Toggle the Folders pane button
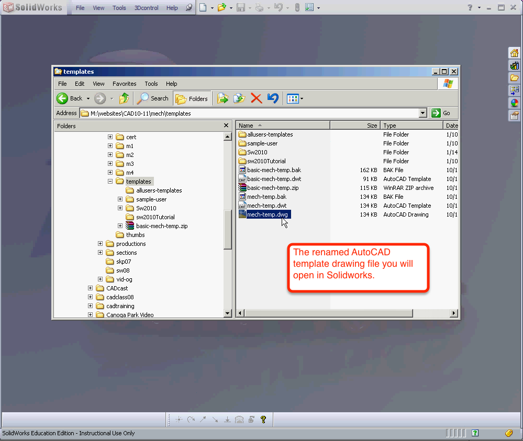The height and width of the screenshot is (441, 523). (192, 98)
